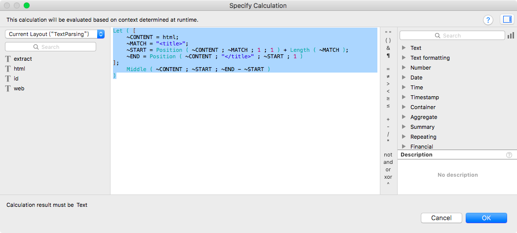The image size is (517, 233).
Task: Insert minus − operator
Action: (x=388, y=127)
